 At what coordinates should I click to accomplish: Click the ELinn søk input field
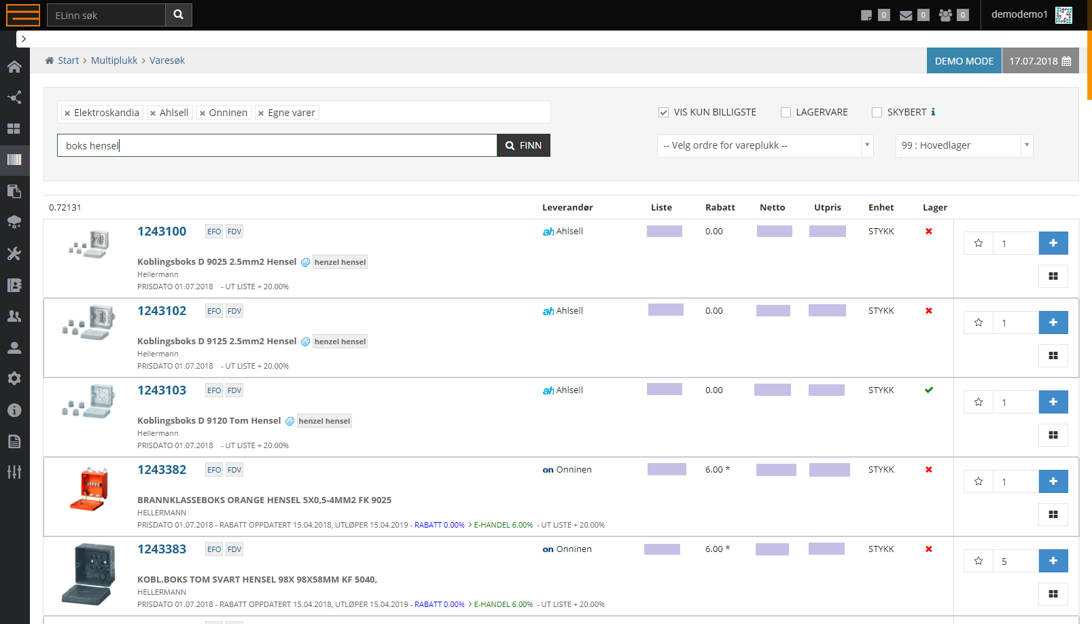click(106, 15)
